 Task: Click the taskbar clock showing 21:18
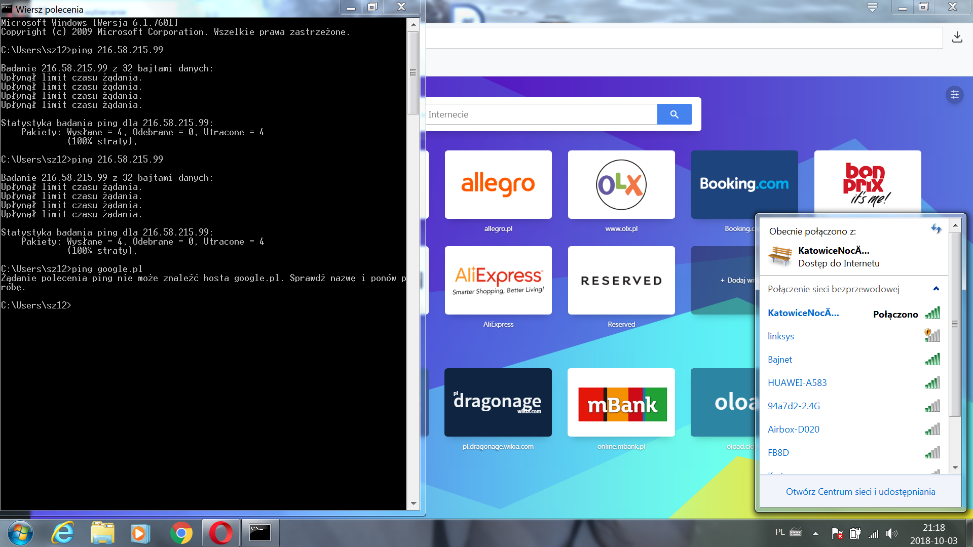coord(933,534)
